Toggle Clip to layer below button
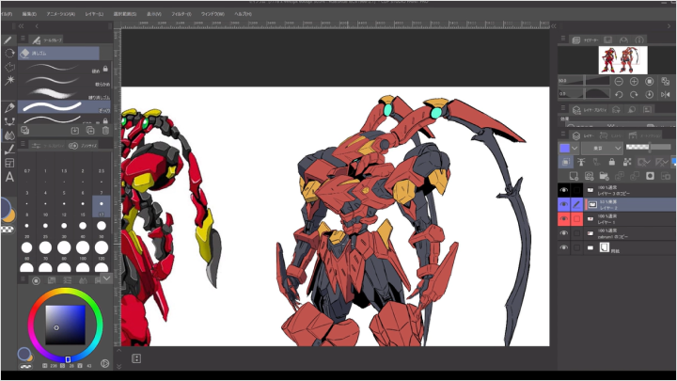This screenshot has width=677, height=381. [566, 162]
